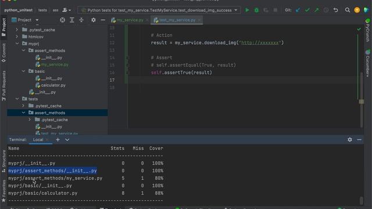Screen dimensions: 372x209
Task: Open Structure tool window
Action: coord(3,161)
